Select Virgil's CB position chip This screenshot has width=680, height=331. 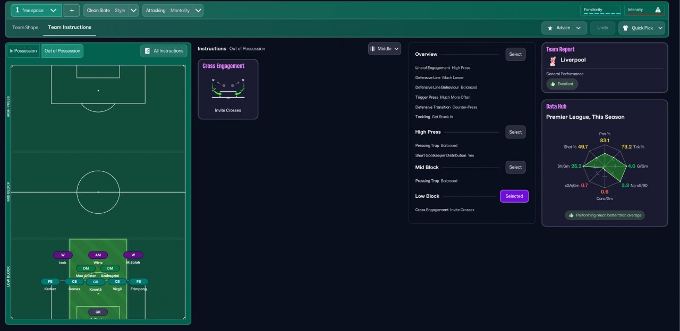[x=117, y=282]
